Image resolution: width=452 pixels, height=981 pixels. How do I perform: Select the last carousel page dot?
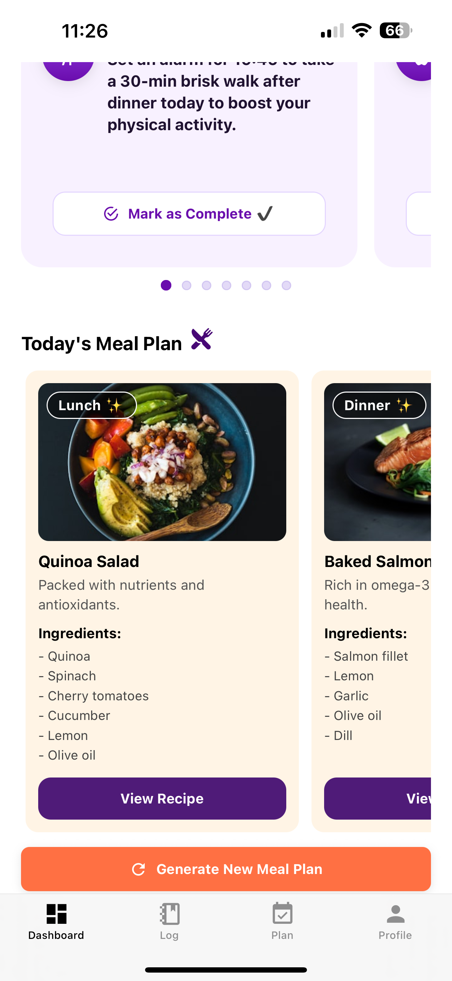(x=287, y=285)
